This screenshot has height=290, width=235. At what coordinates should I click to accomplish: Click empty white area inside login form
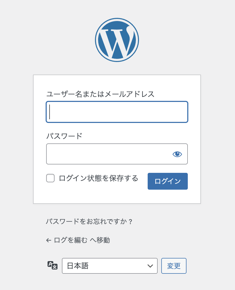coord(117,196)
